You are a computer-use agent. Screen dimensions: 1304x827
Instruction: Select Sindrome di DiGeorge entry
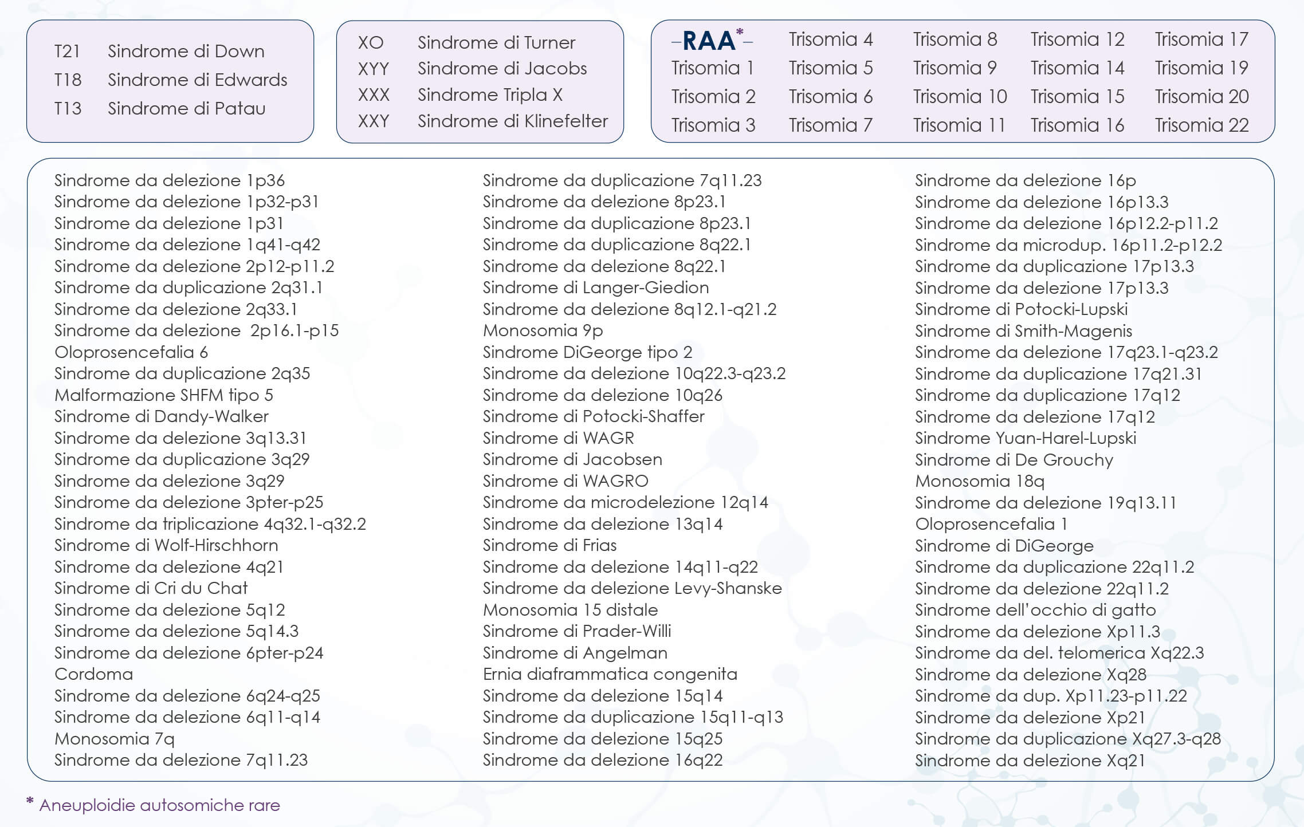(x=1004, y=546)
